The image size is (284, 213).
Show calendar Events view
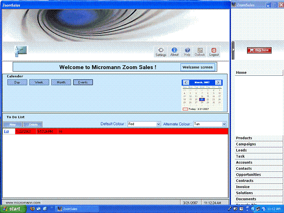click(x=83, y=82)
